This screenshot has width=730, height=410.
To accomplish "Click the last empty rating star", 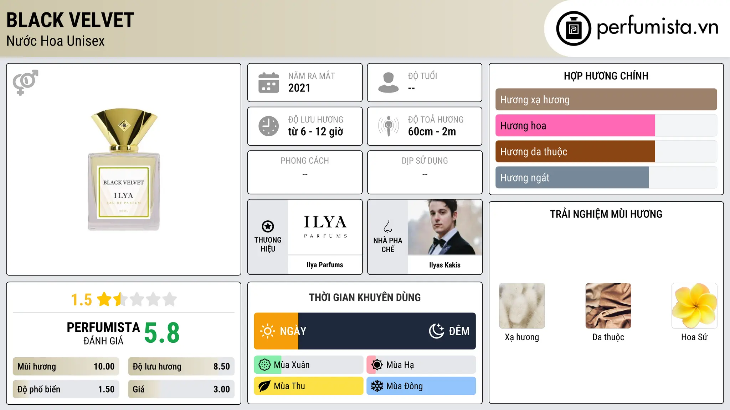I will [170, 299].
